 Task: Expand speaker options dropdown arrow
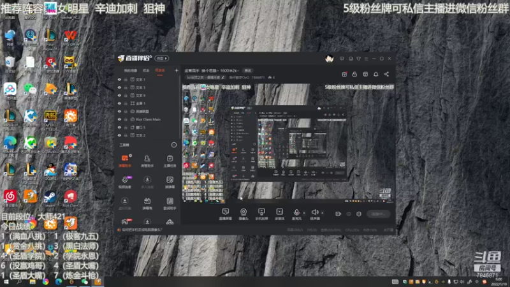[323, 213]
